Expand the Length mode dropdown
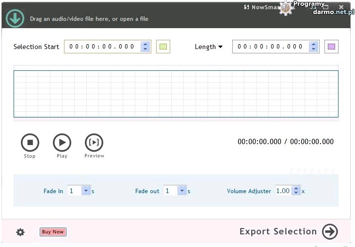This screenshot has width=355, height=247. pyautogui.click(x=209, y=47)
